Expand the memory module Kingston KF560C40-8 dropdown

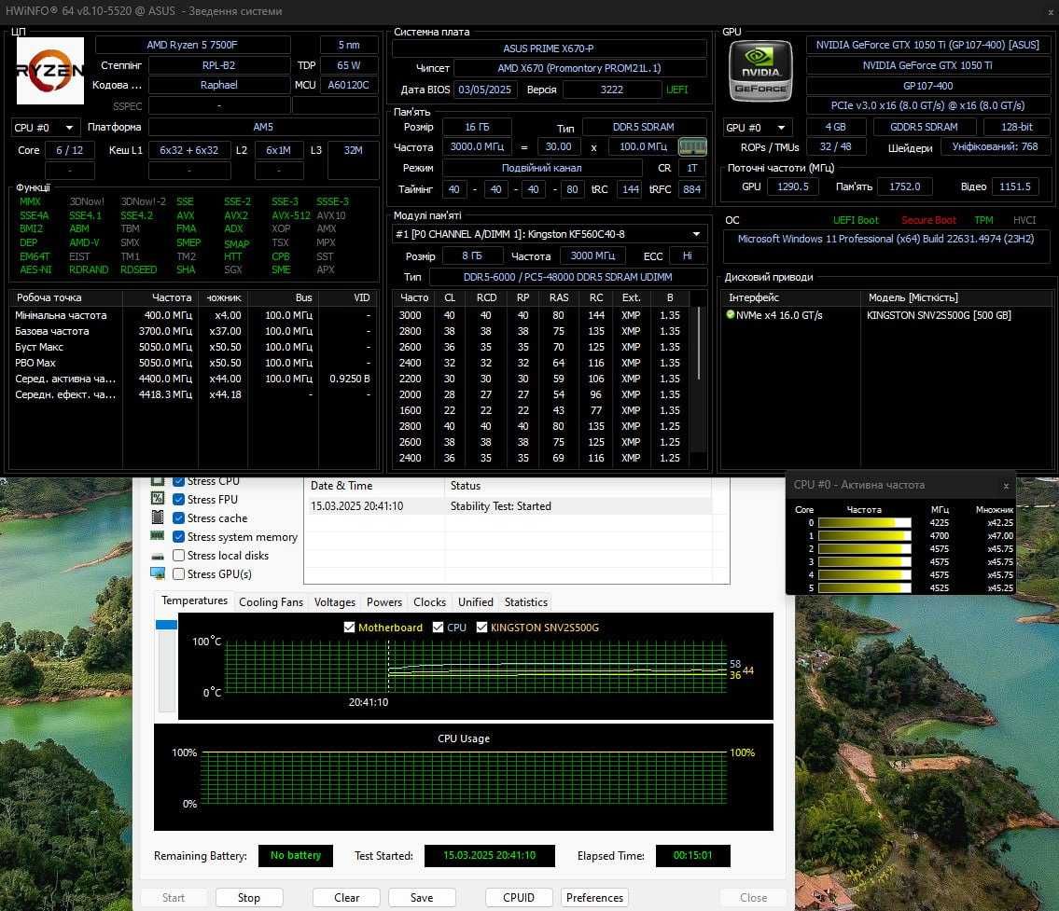coord(549,234)
